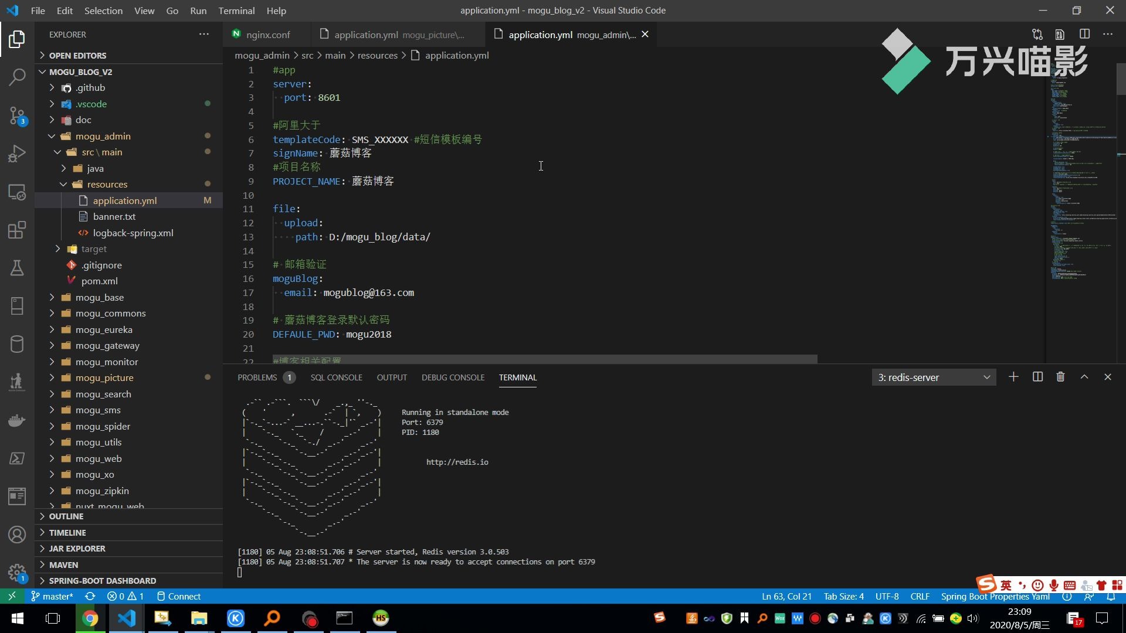Click the http://redis.io link
This screenshot has width=1126, height=633.
[456, 461]
